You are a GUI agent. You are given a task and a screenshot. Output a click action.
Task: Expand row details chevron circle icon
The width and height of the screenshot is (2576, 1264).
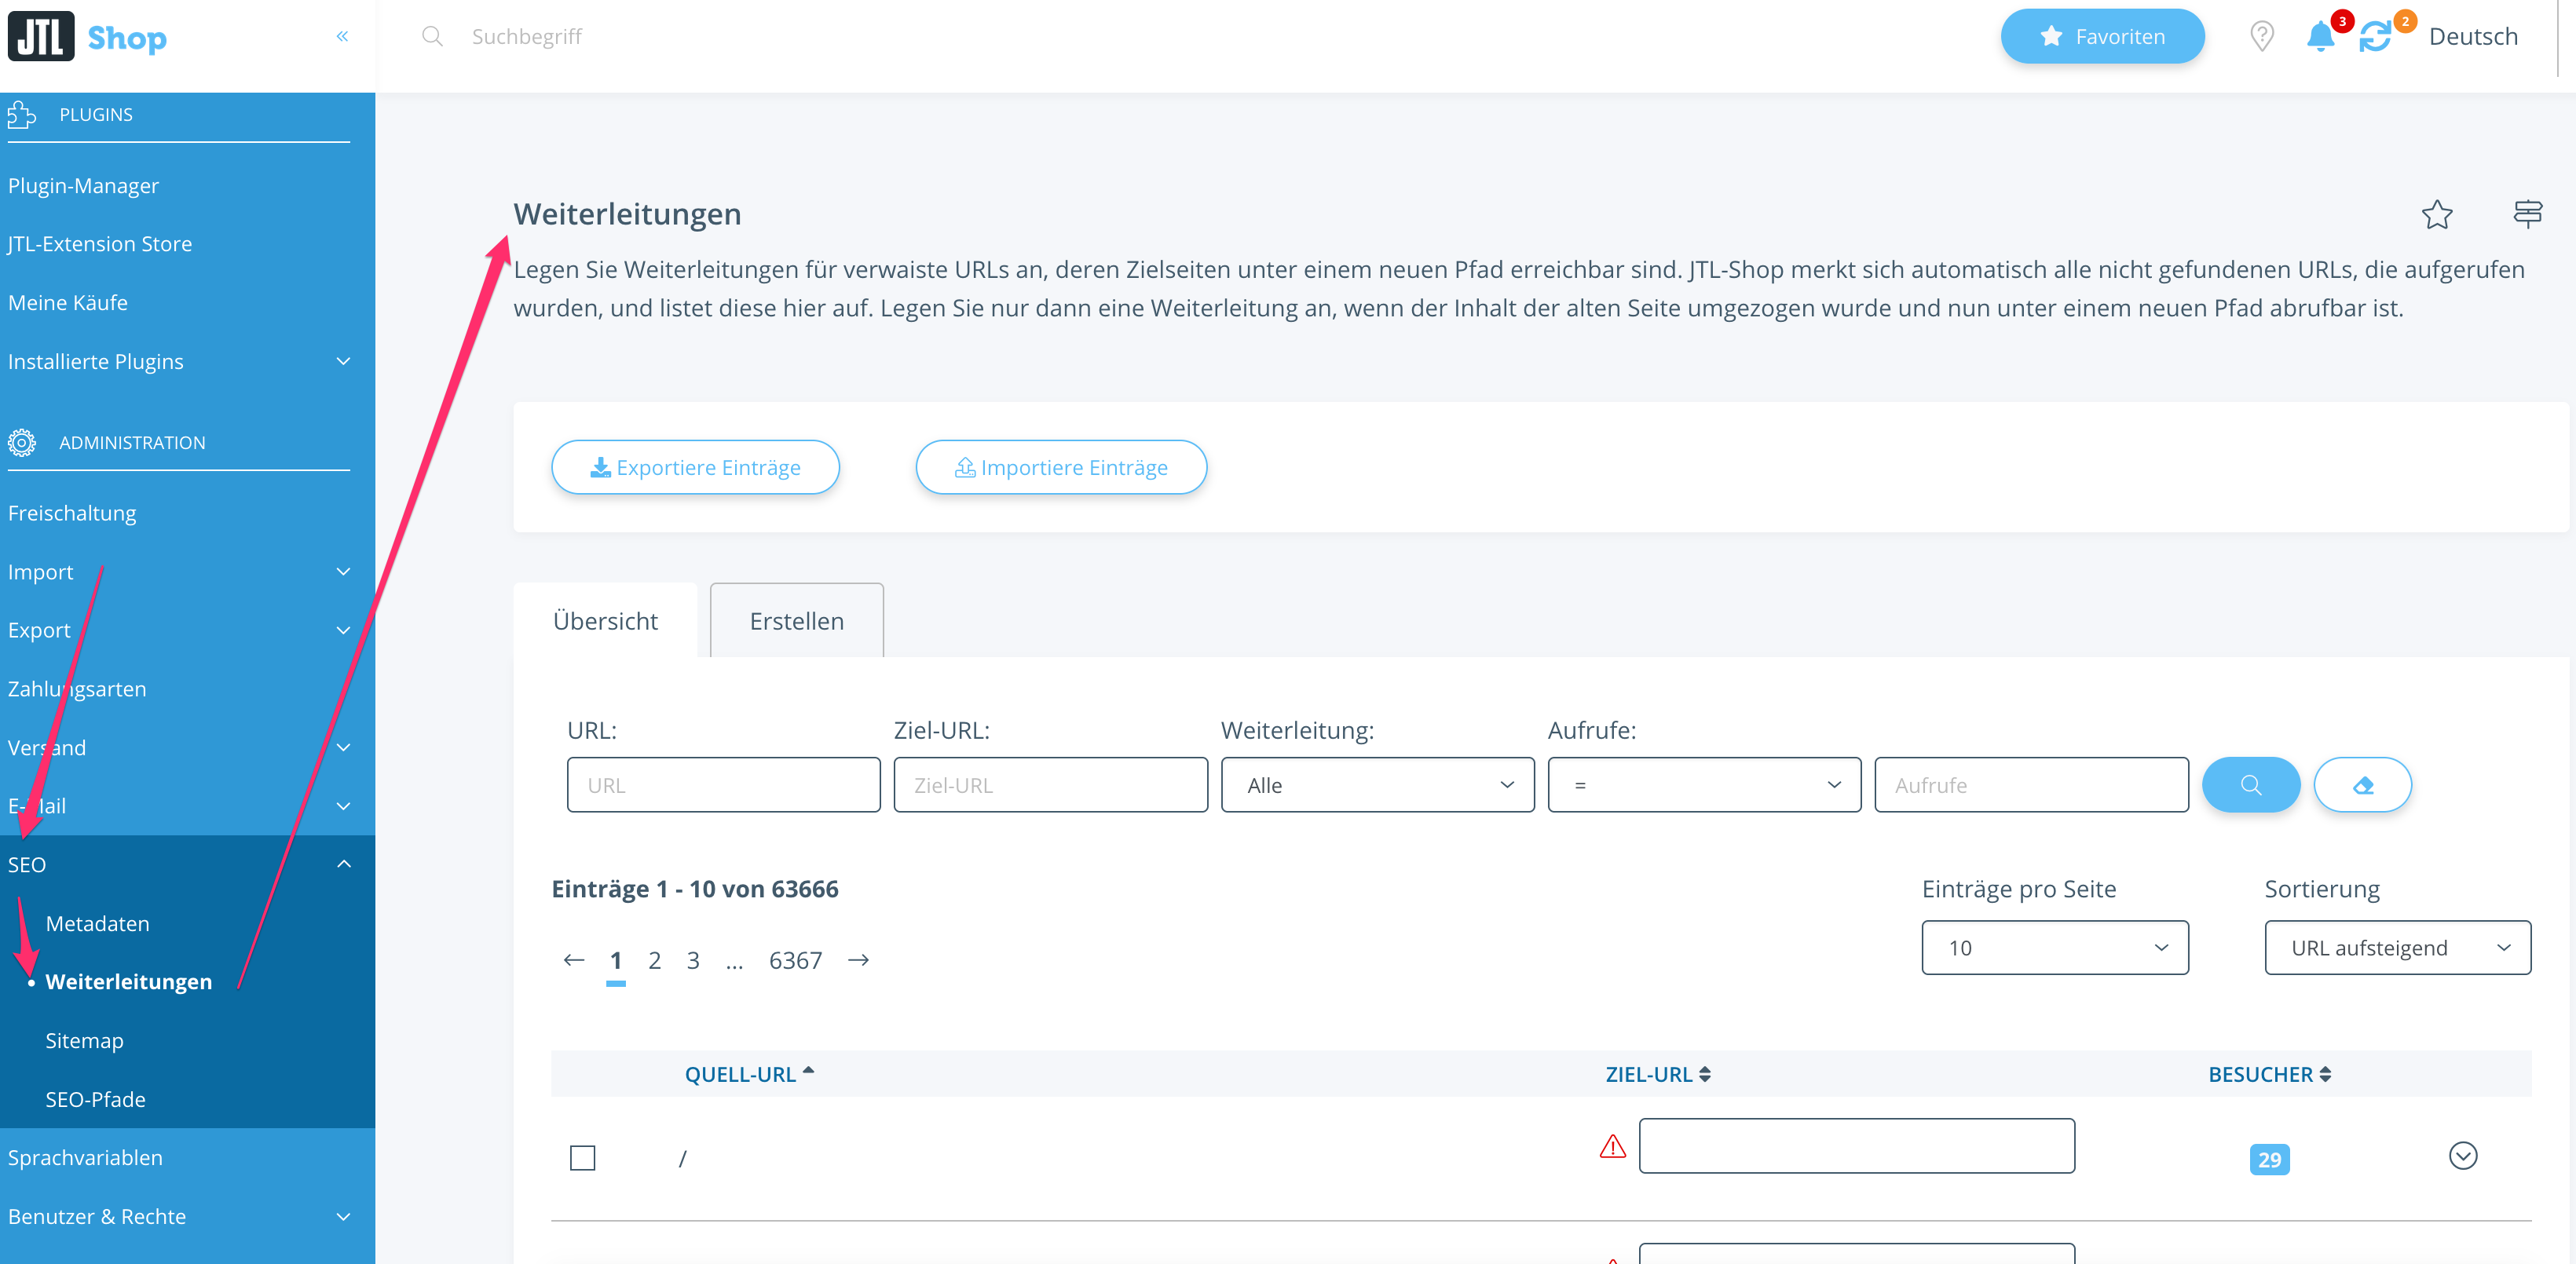click(x=2462, y=1156)
